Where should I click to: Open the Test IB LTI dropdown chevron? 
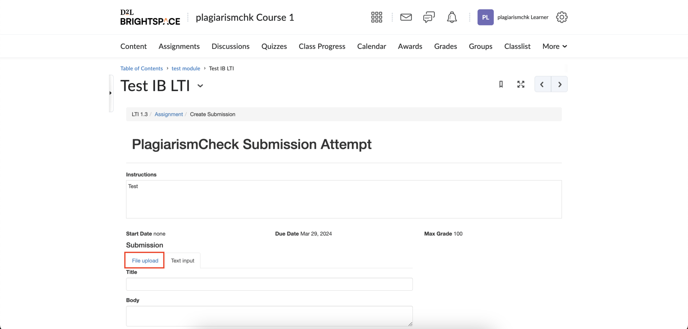point(200,86)
